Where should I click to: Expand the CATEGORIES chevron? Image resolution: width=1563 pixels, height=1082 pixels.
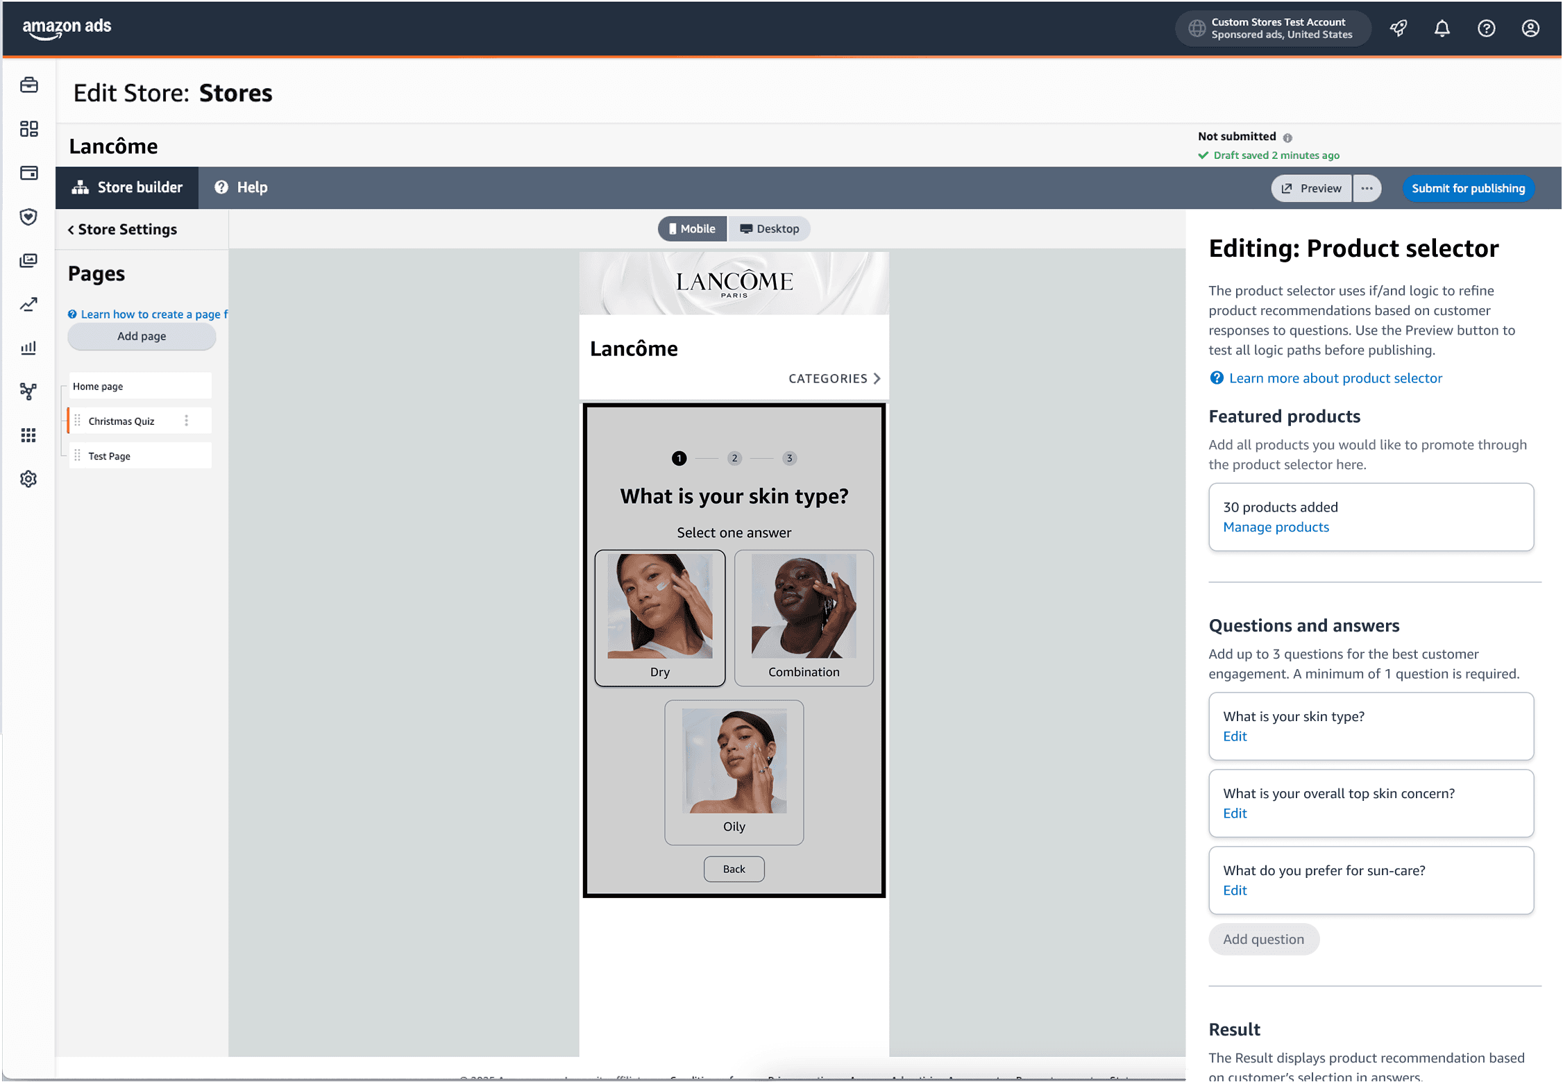(877, 378)
